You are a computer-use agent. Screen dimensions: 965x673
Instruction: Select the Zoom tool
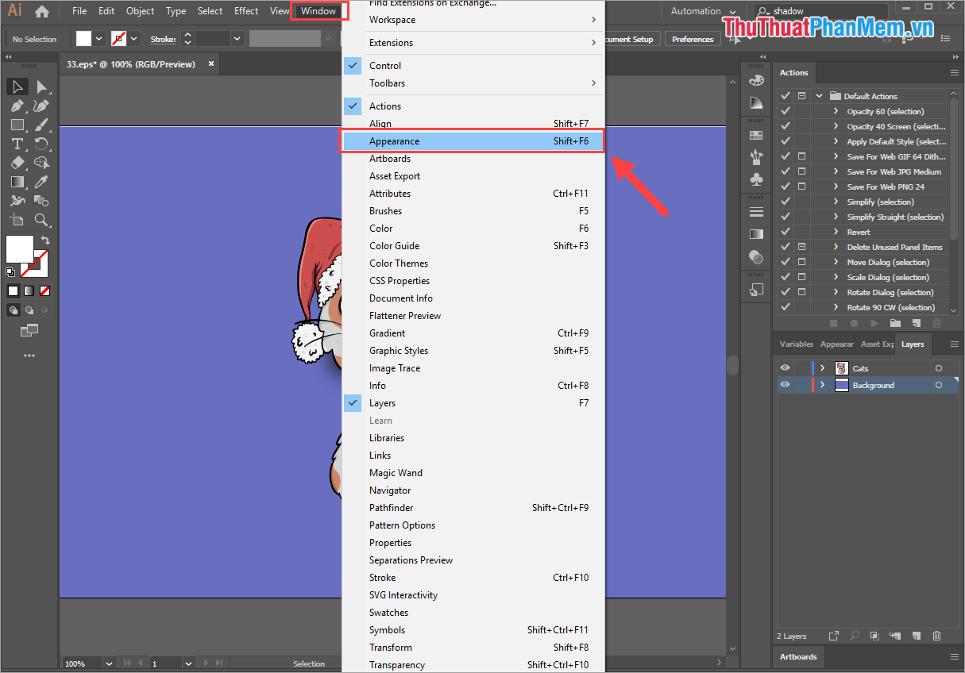[41, 220]
